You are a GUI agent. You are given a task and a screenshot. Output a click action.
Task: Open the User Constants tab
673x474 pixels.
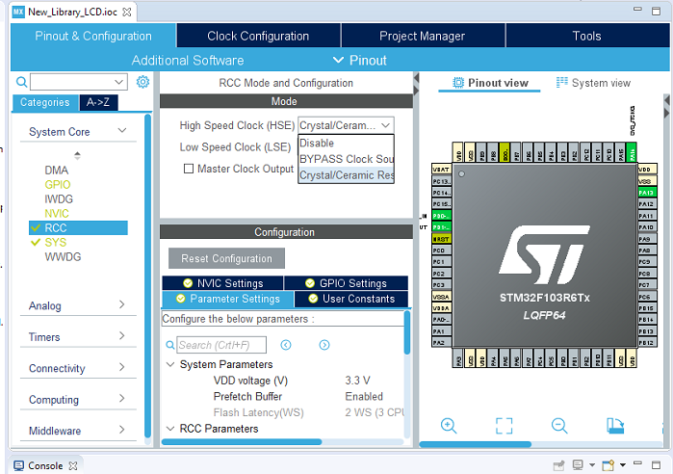[351, 299]
